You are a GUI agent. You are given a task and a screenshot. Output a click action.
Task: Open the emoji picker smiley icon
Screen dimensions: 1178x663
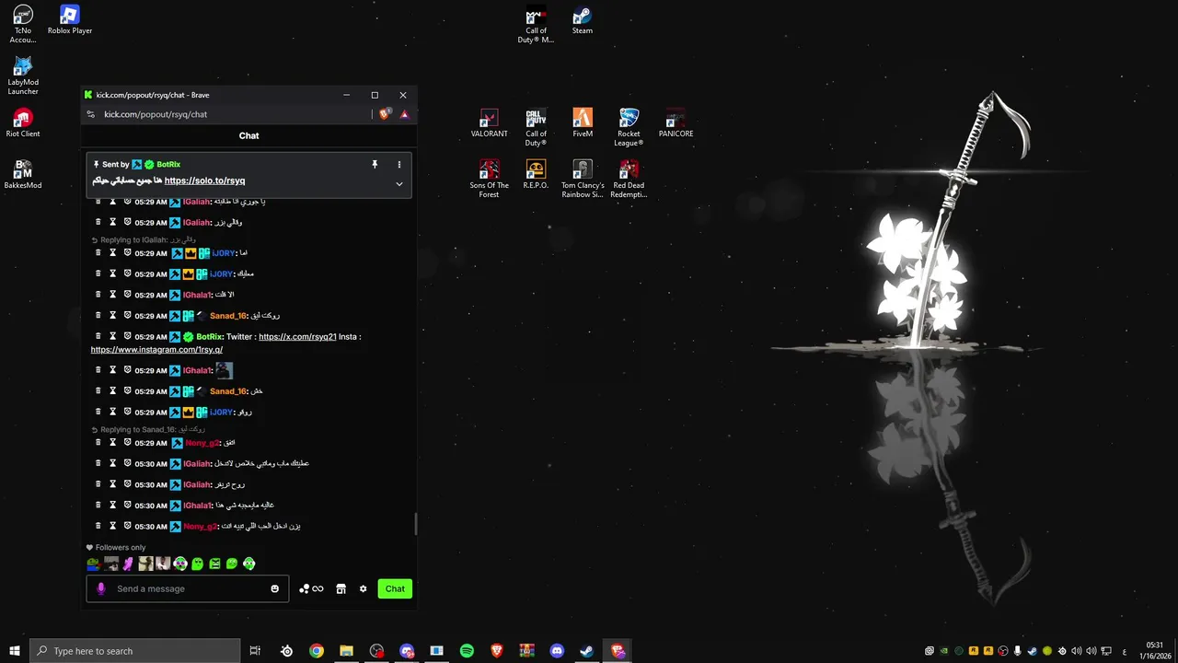click(274, 588)
